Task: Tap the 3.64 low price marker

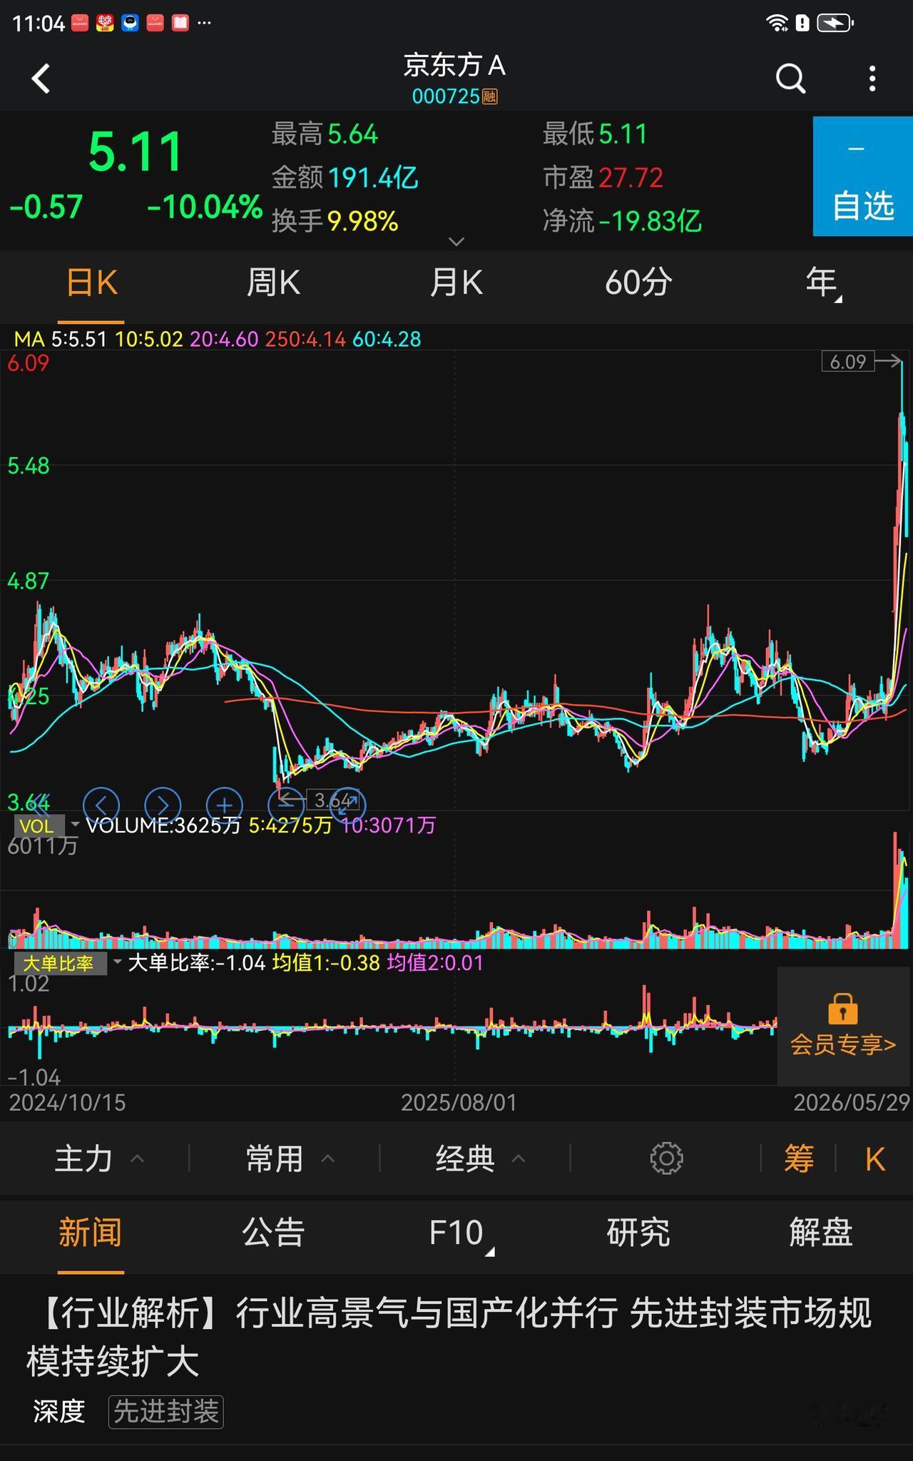Action: coord(332,800)
